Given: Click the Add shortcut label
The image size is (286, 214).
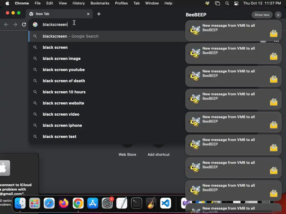Looking at the screenshot, I should 159,154.
